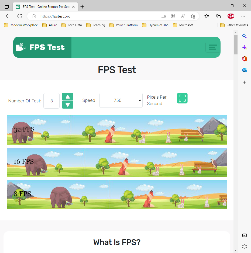Maximize the browser window

pyautogui.click(x=232, y=6)
